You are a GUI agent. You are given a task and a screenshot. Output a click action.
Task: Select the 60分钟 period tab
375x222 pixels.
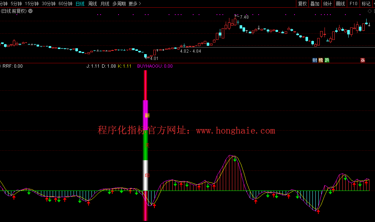(65, 4)
